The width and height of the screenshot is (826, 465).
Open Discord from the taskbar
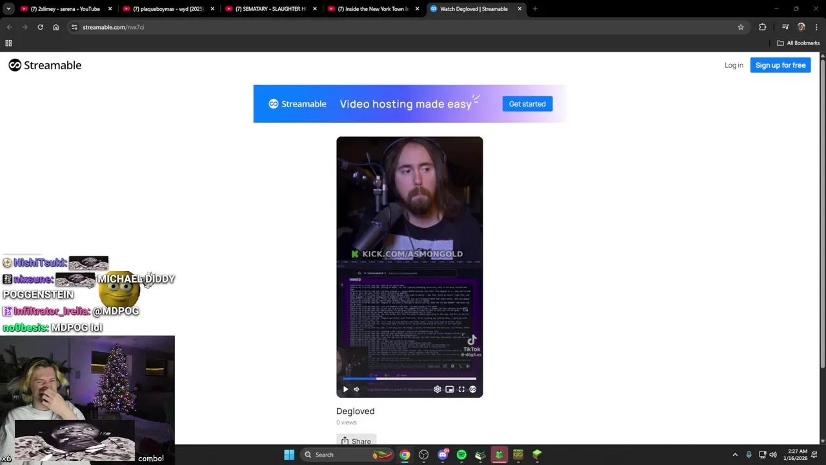(443, 455)
